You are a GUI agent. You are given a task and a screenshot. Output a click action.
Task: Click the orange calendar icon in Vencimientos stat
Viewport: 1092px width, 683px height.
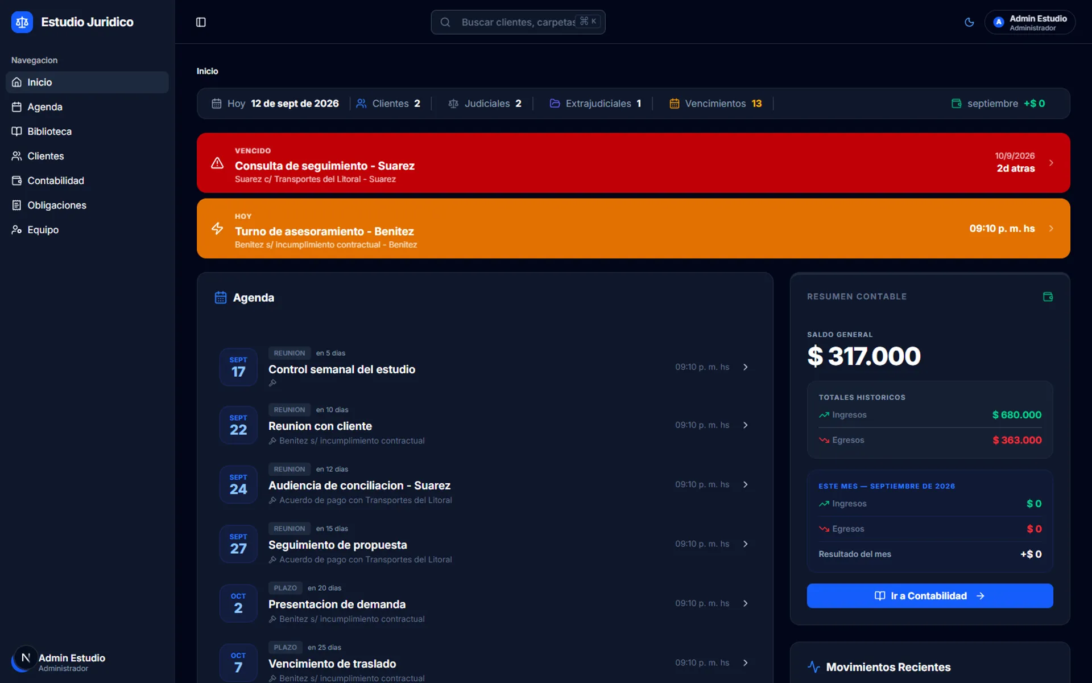675,104
